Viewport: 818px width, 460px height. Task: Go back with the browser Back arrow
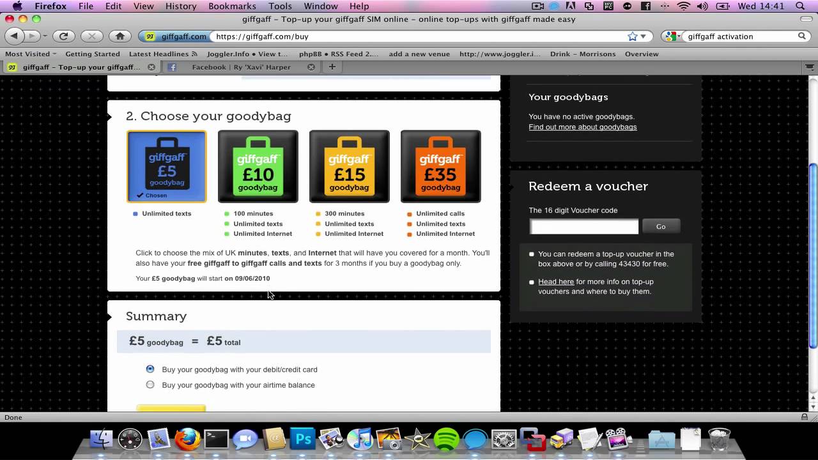coord(15,36)
